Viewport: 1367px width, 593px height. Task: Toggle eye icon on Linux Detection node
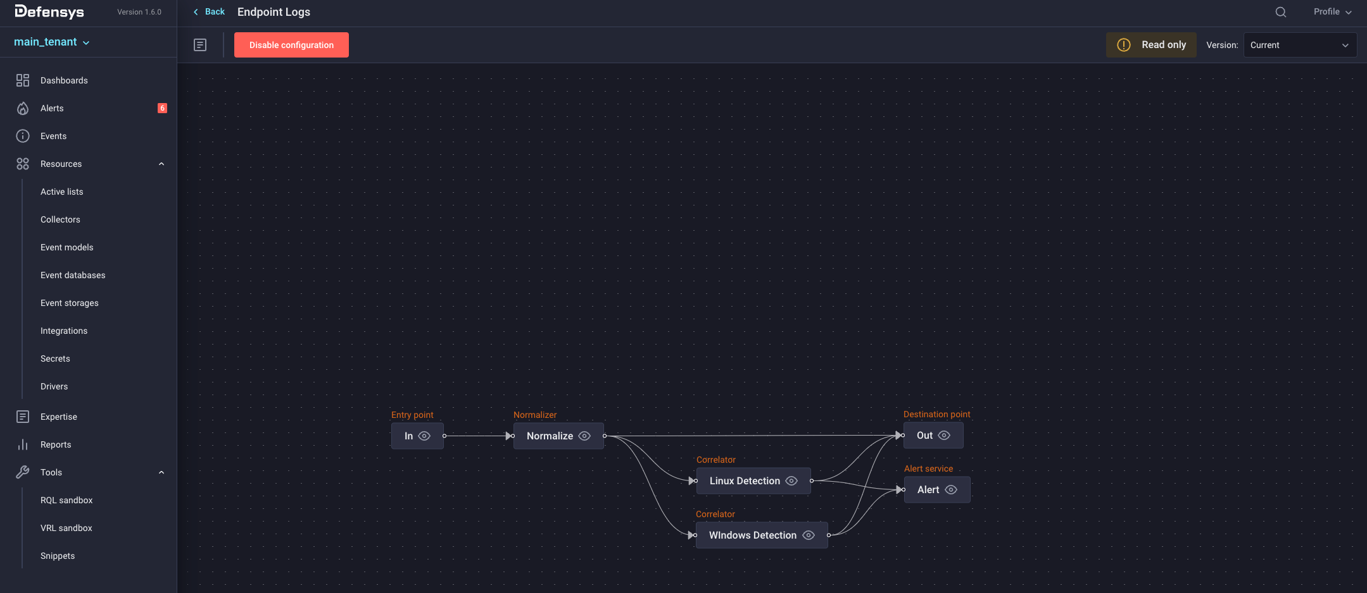791,481
